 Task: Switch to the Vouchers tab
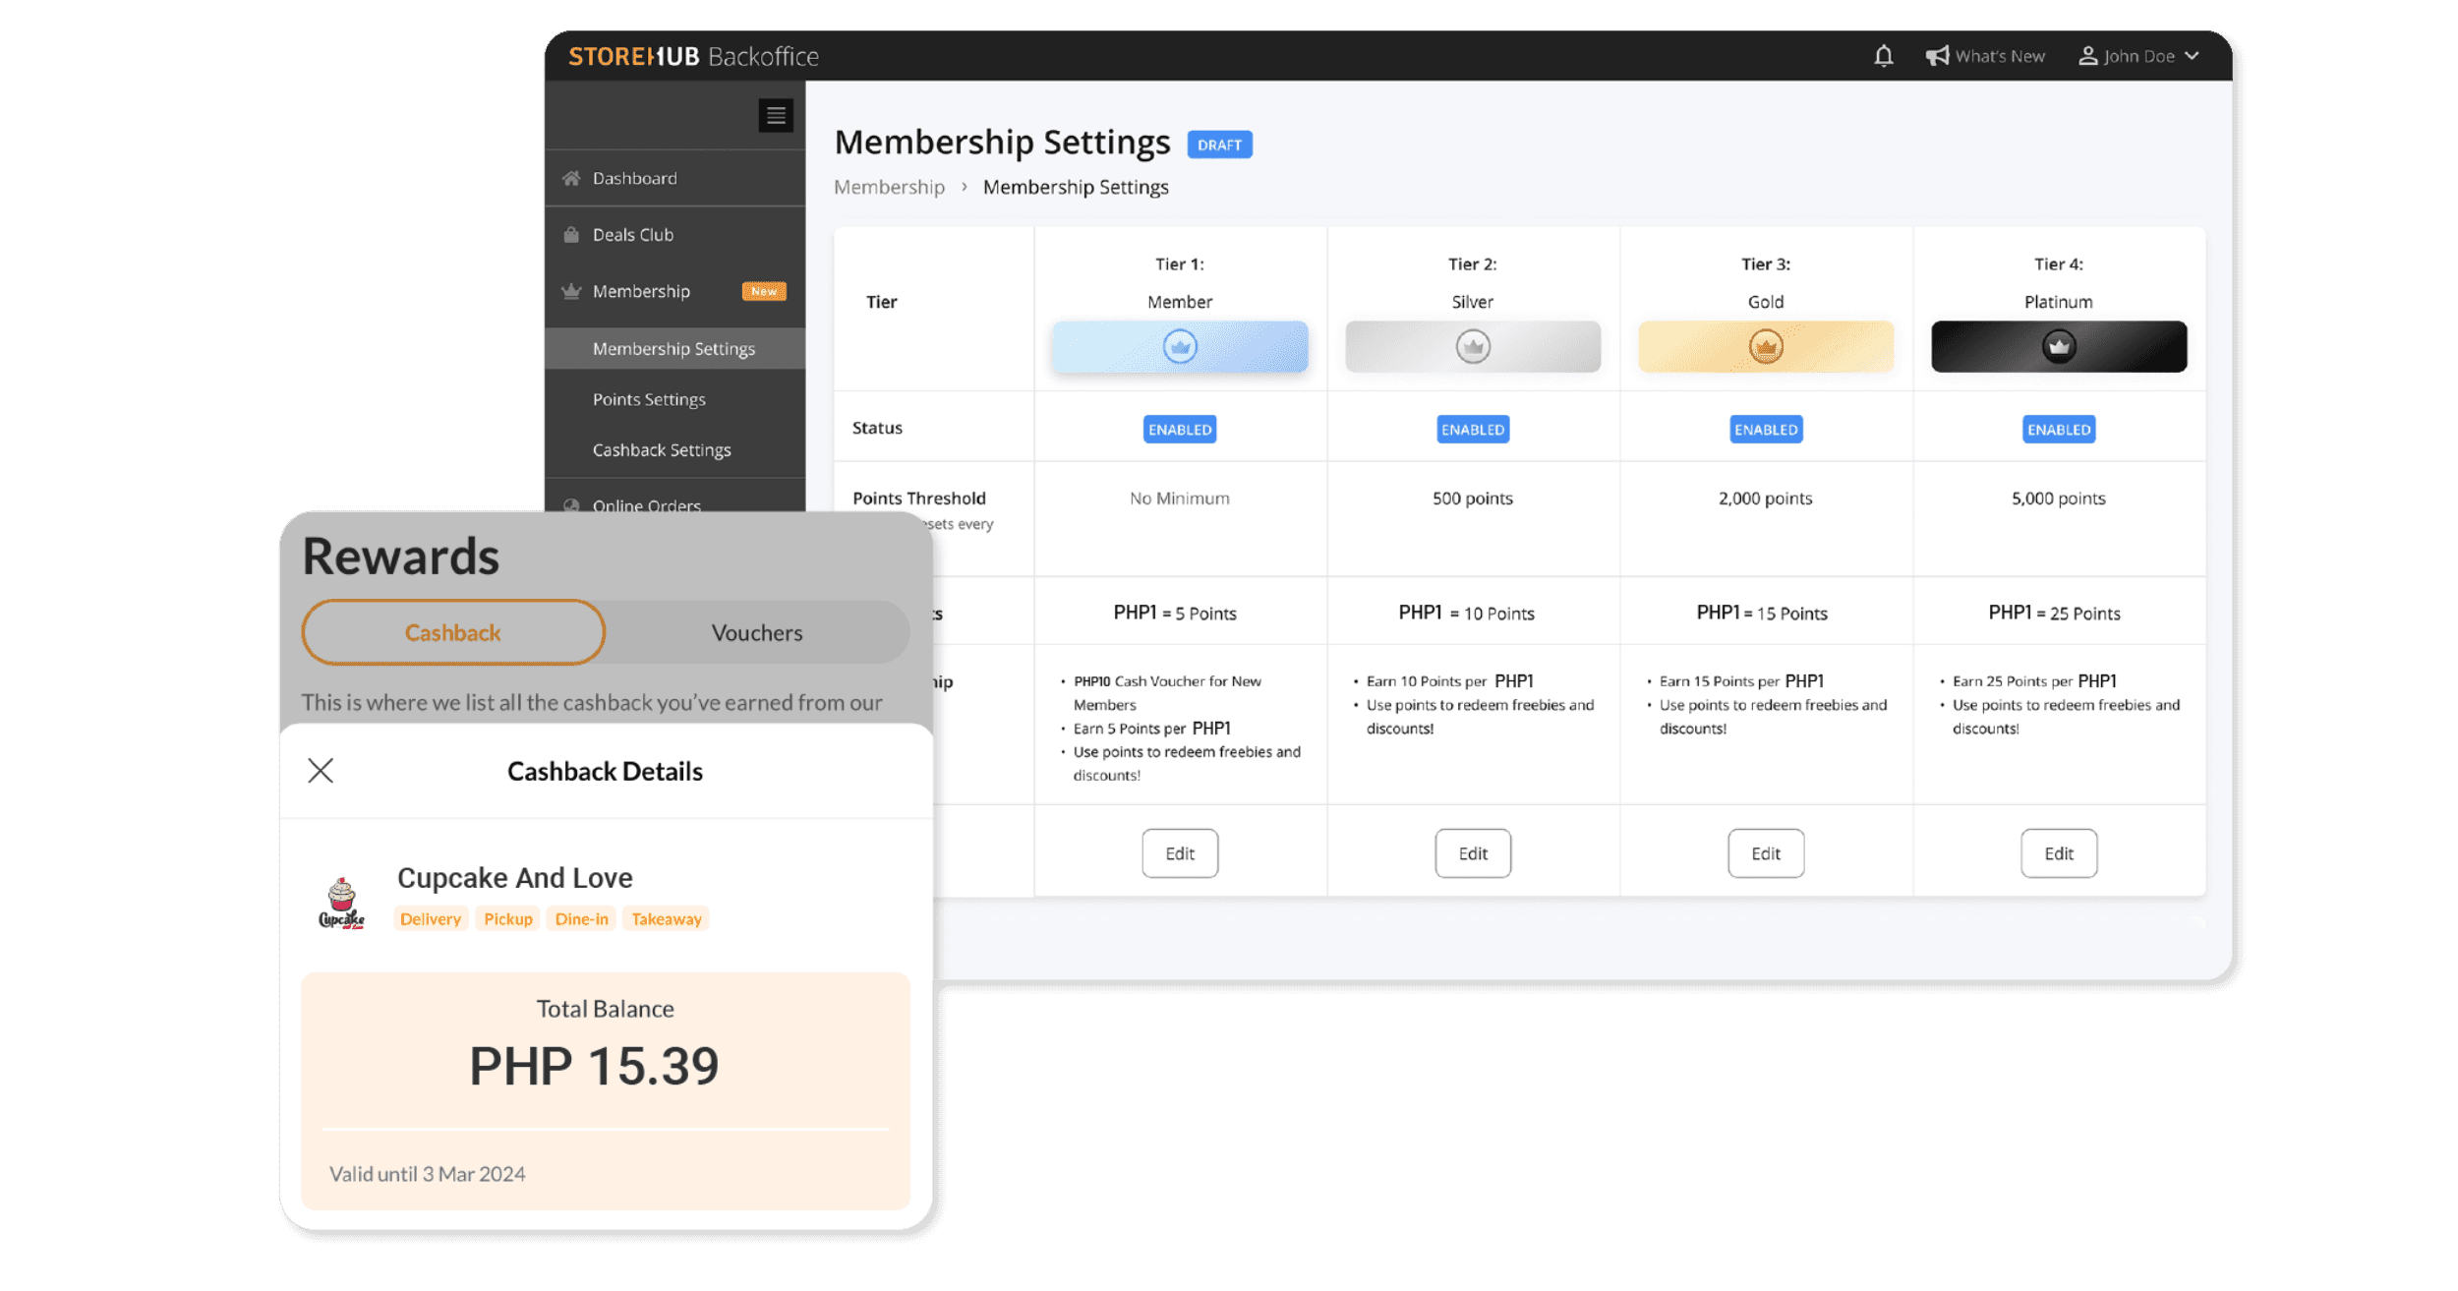coord(755,632)
